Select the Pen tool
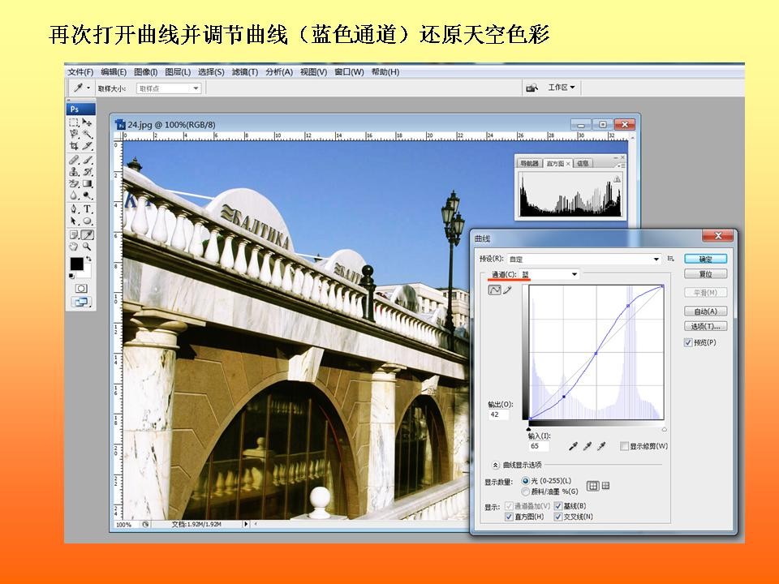This screenshot has height=584, width=779. 74,209
